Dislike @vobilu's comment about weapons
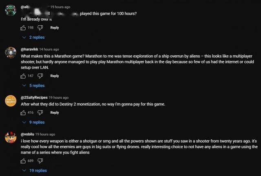Screen dimensions: 261x176 (40, 161)
